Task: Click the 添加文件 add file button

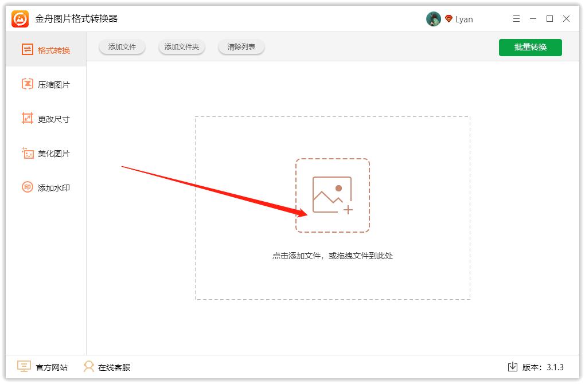Action: click(122, 47)
